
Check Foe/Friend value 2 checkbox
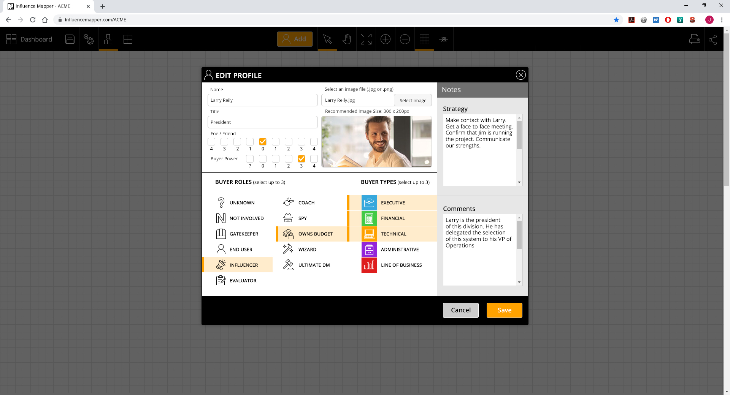pos(289,142)
